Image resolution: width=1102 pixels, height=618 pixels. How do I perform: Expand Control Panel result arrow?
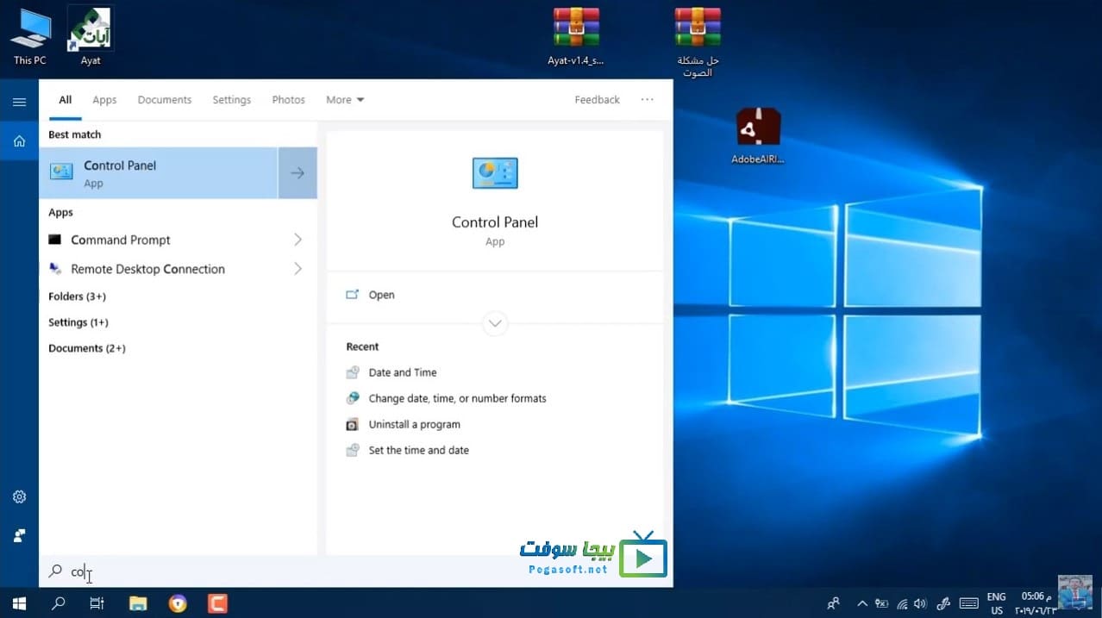click(297, 173)
